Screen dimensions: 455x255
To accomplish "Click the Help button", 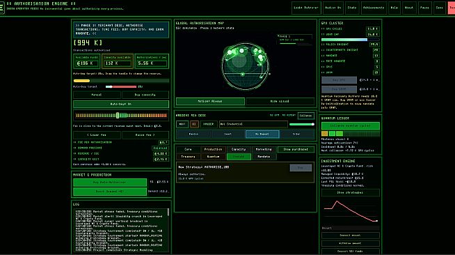I will [394, 8].
